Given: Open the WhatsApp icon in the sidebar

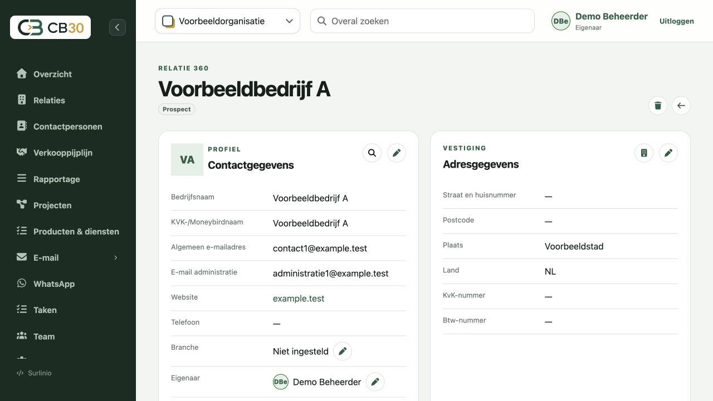Looking at the screenshot, I should point(22,283).
